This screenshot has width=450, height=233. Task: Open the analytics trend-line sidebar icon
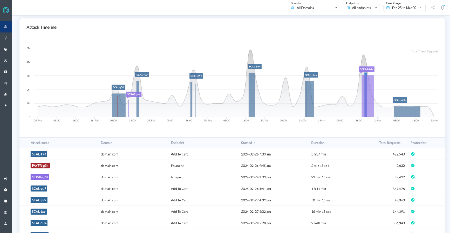6,83
